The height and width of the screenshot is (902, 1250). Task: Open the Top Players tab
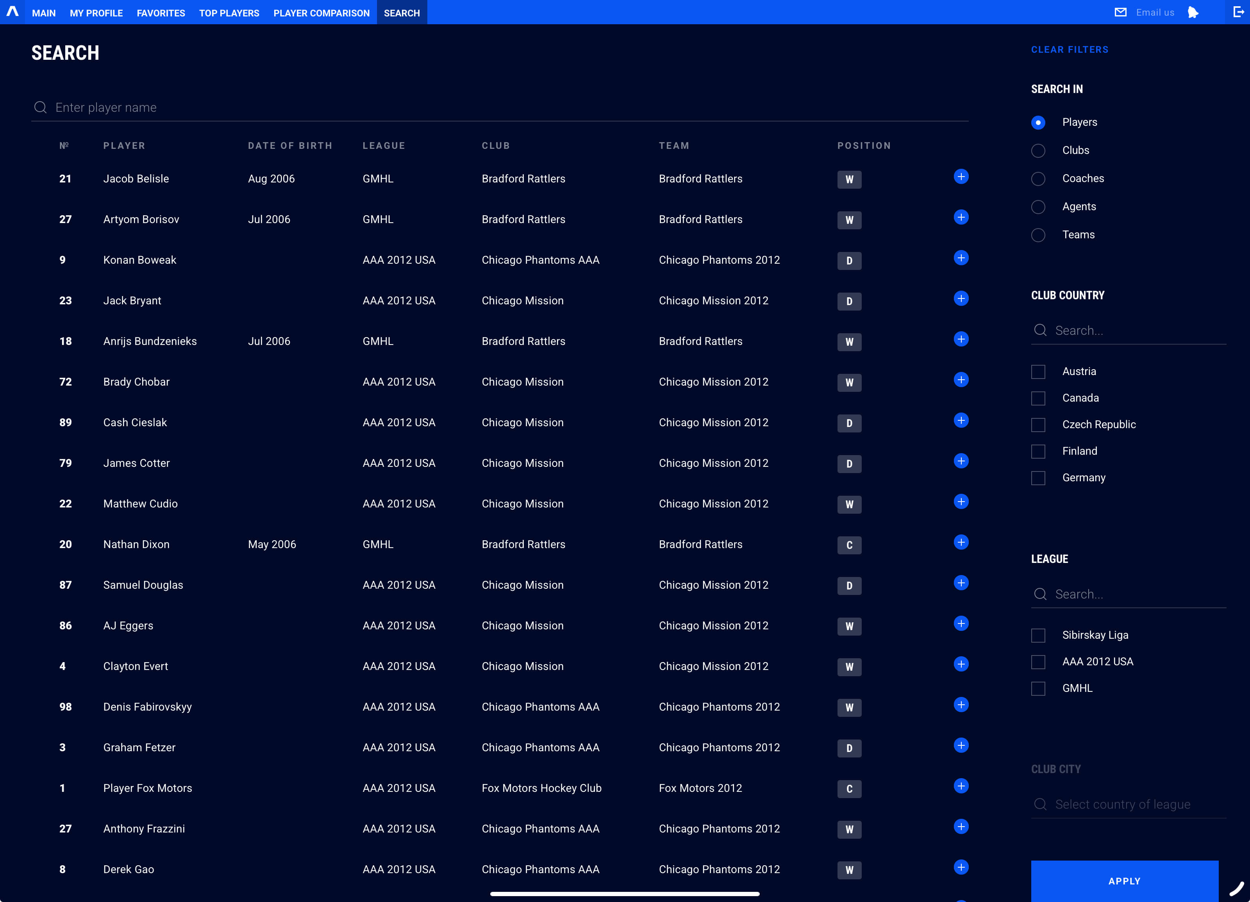coord(229,13)
